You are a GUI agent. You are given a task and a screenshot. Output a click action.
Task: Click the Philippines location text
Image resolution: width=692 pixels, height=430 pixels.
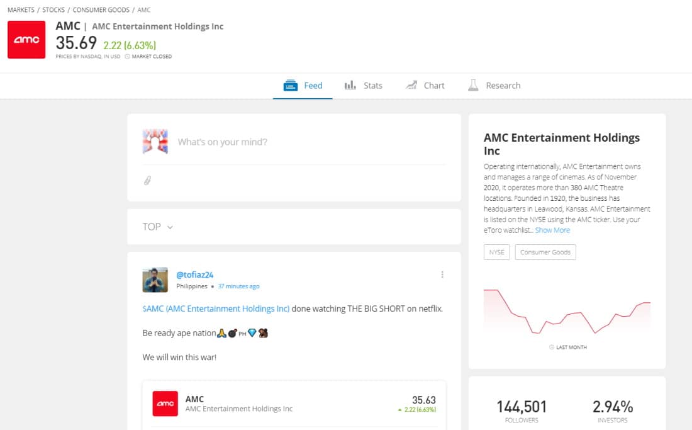[x=191, y=286]
